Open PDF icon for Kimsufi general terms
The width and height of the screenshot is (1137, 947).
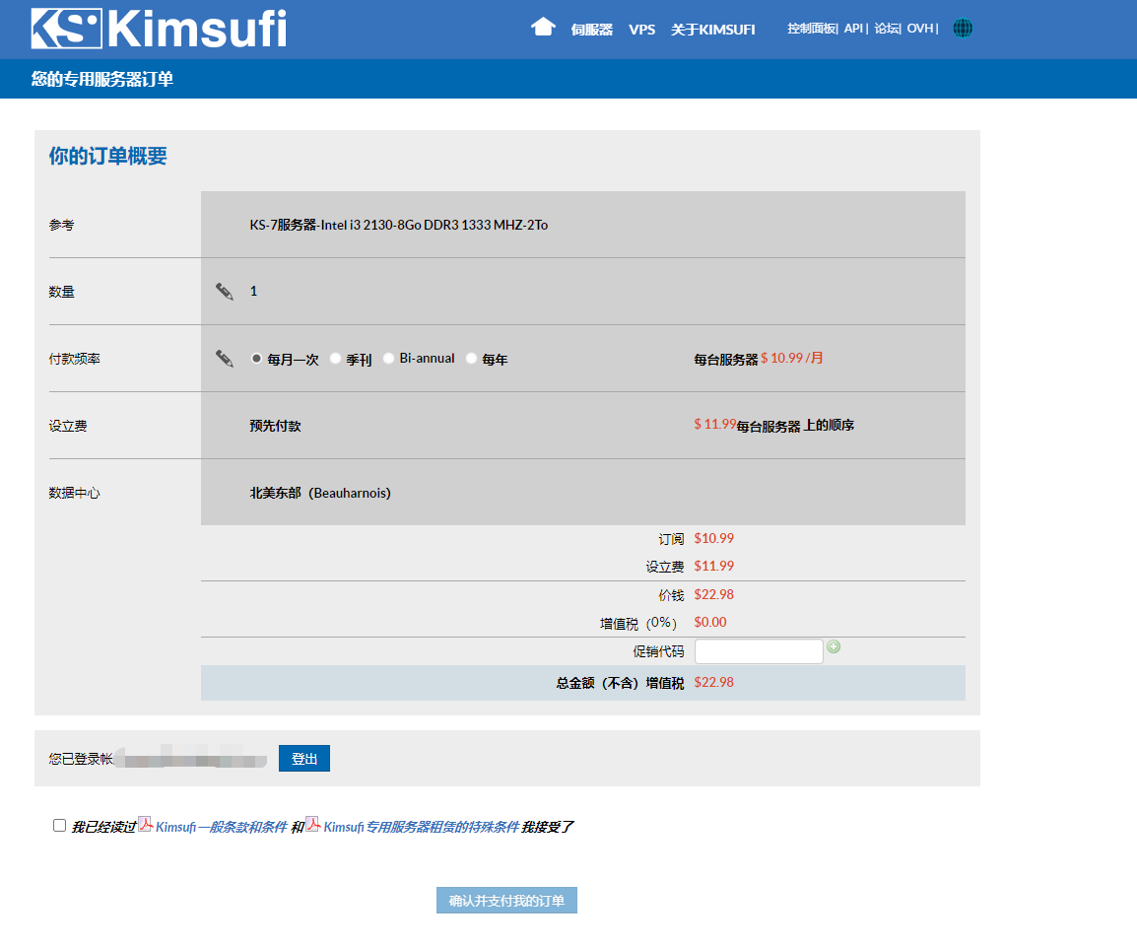point(145,825)
